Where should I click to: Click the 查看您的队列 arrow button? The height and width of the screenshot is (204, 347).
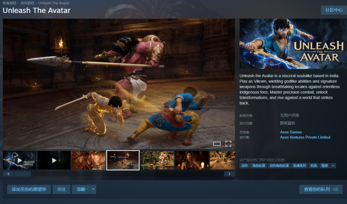(x=321, y=189)
